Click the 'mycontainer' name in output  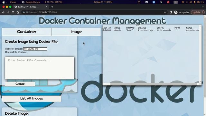point(192,30)
